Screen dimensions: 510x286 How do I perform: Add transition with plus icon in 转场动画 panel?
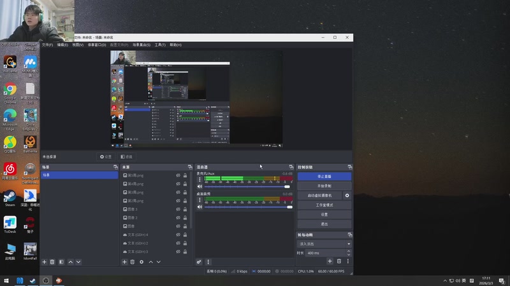330,261
